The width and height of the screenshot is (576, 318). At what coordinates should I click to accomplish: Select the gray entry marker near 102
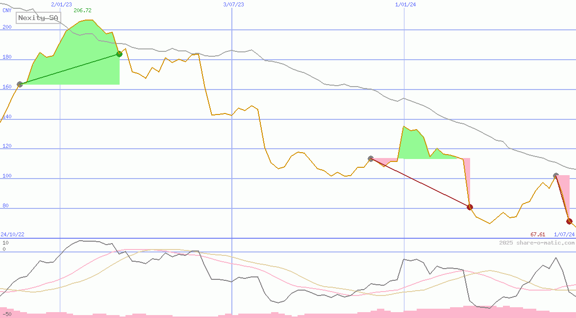555,176
